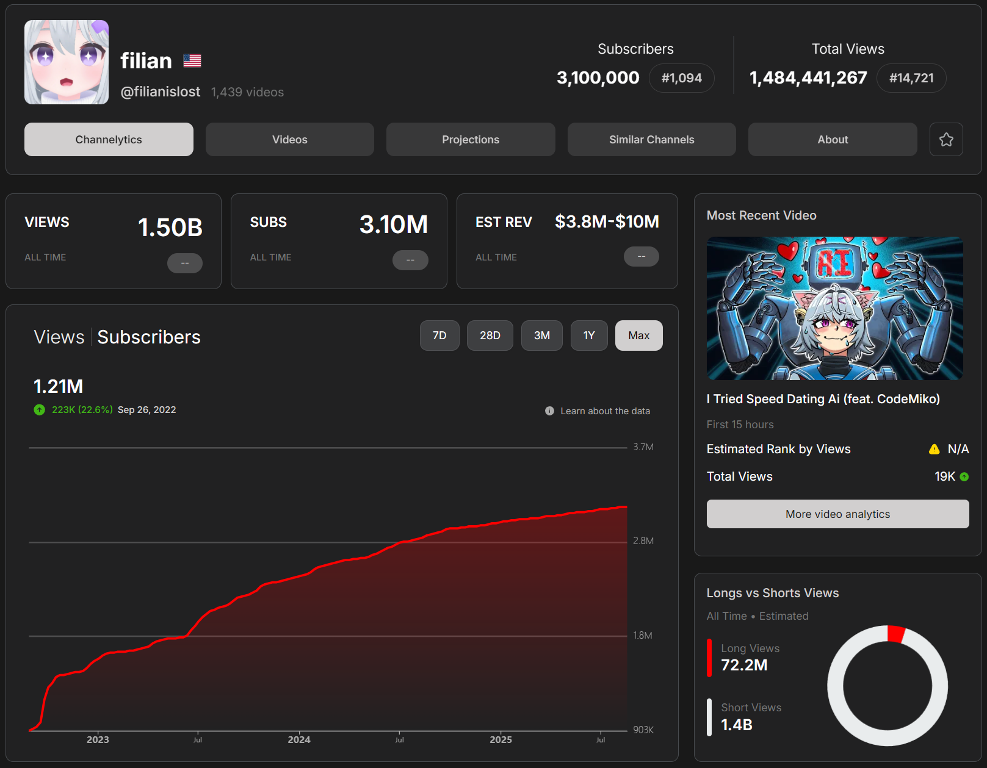Click the Short Views white bar legend

(x=709, y=717)
